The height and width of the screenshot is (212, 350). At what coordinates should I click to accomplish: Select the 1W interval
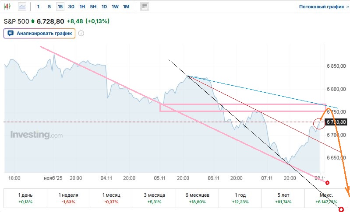[115, 7]
